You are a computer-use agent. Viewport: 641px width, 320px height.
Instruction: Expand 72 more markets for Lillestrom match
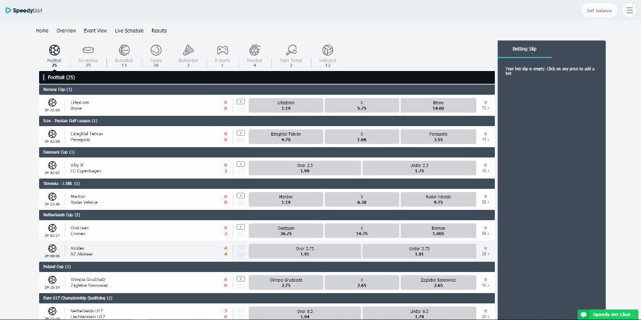485,108
